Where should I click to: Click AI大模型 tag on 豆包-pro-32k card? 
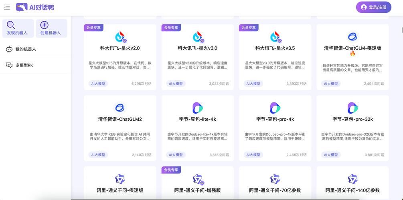pyautogui.click(x=331, y=155)
